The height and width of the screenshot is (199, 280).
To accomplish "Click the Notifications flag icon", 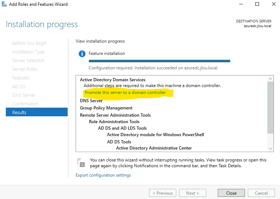I will (x=81, y=162).
